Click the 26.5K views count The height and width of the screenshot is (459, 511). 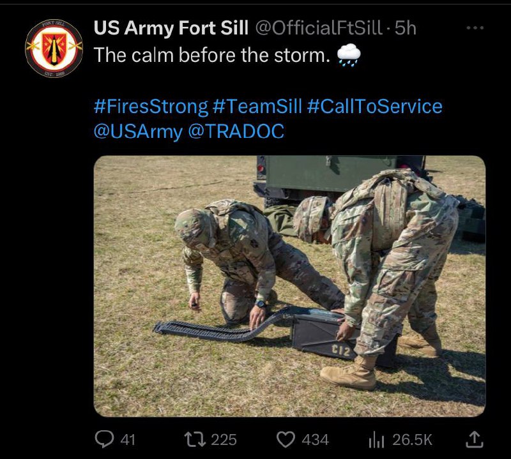412,440
